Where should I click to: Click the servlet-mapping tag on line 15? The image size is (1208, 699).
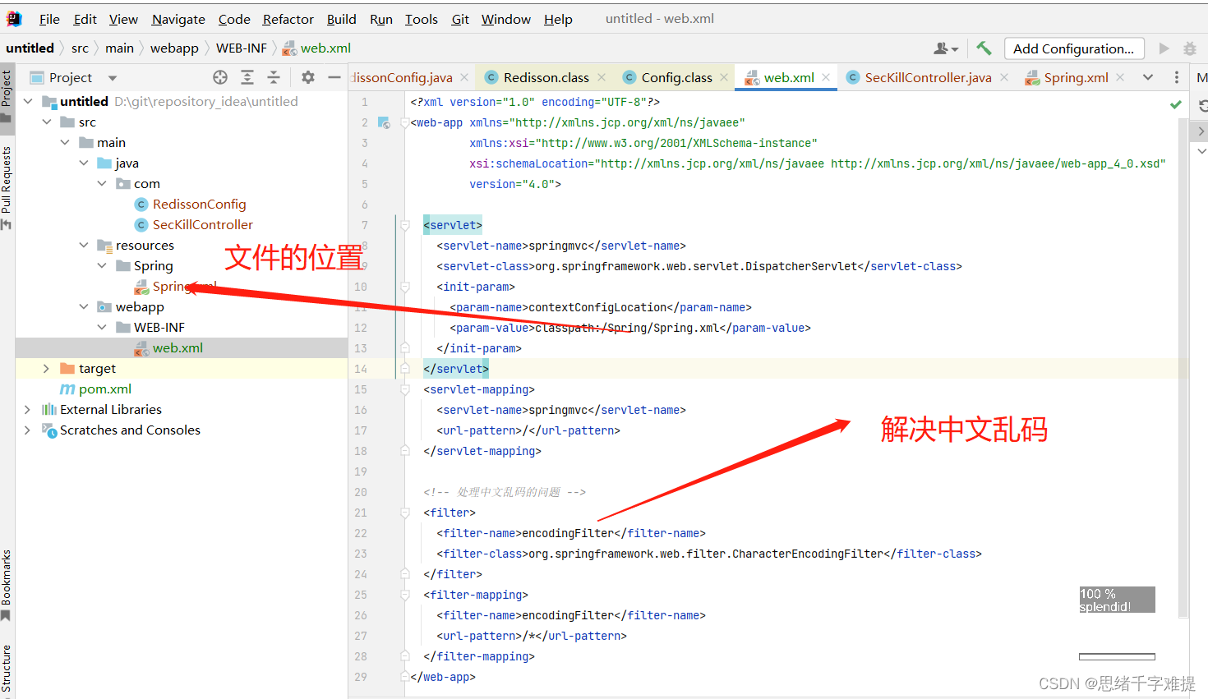click(x=479, y=389)
